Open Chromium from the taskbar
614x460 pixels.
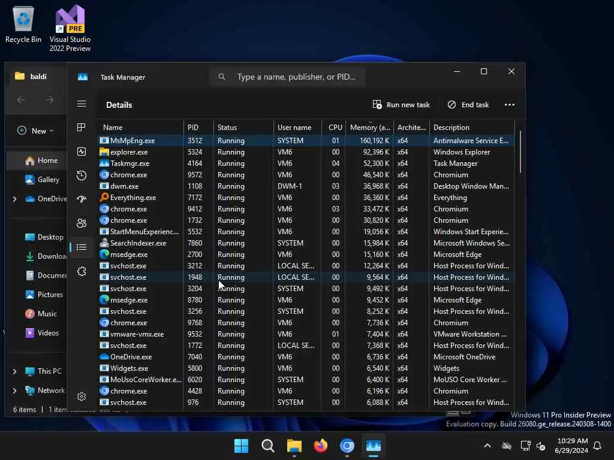click(x=347, y=446)
